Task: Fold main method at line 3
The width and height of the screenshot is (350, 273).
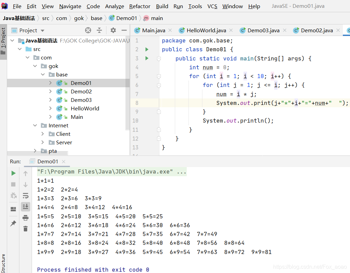Action: point(159,59)
